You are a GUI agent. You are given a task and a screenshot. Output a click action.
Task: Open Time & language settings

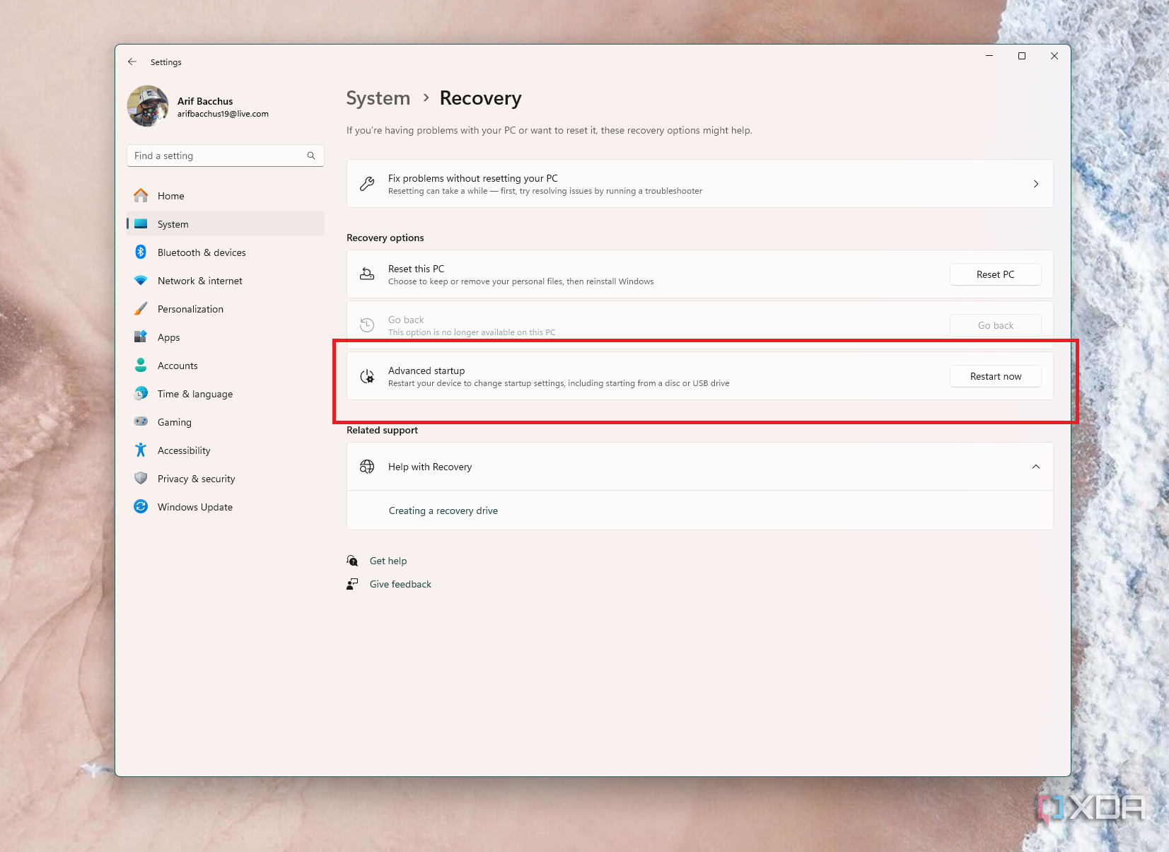194,394
